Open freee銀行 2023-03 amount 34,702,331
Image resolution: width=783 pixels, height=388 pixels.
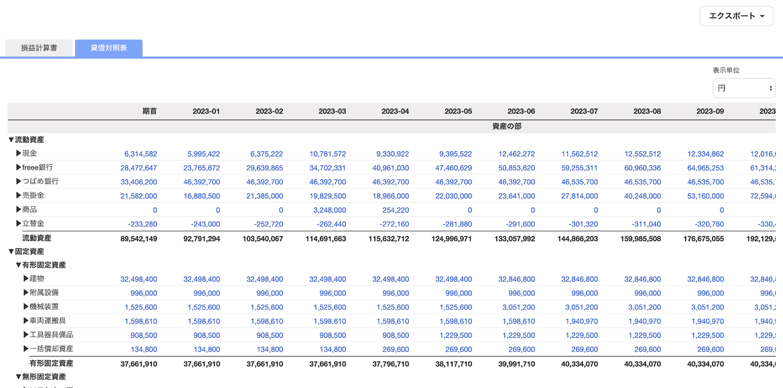pos(328,168)
